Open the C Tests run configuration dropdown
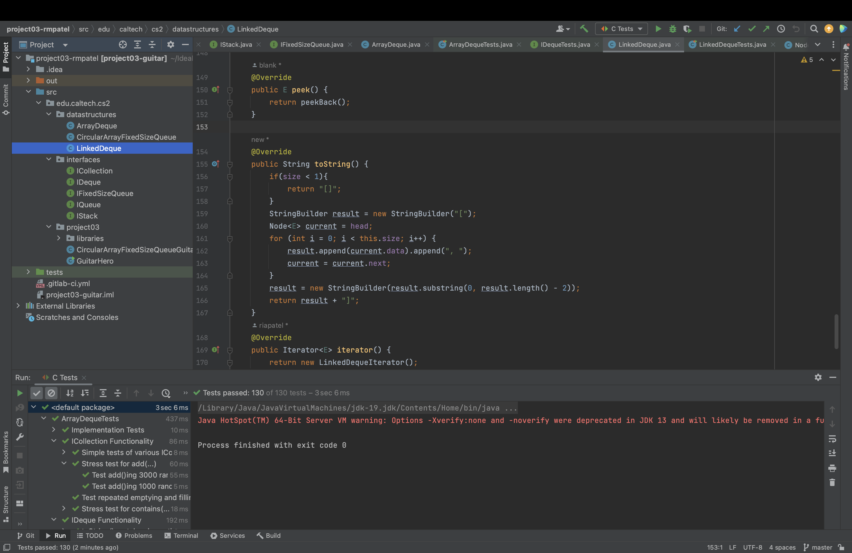The height and width of the screenshot is (553, 852). 622,29
